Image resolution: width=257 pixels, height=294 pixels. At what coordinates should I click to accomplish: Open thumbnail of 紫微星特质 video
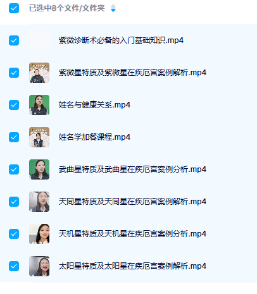(39, 73)
